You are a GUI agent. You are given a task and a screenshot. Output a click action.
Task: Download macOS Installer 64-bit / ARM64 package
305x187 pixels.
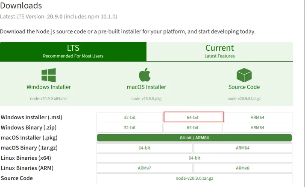[194, 138]
